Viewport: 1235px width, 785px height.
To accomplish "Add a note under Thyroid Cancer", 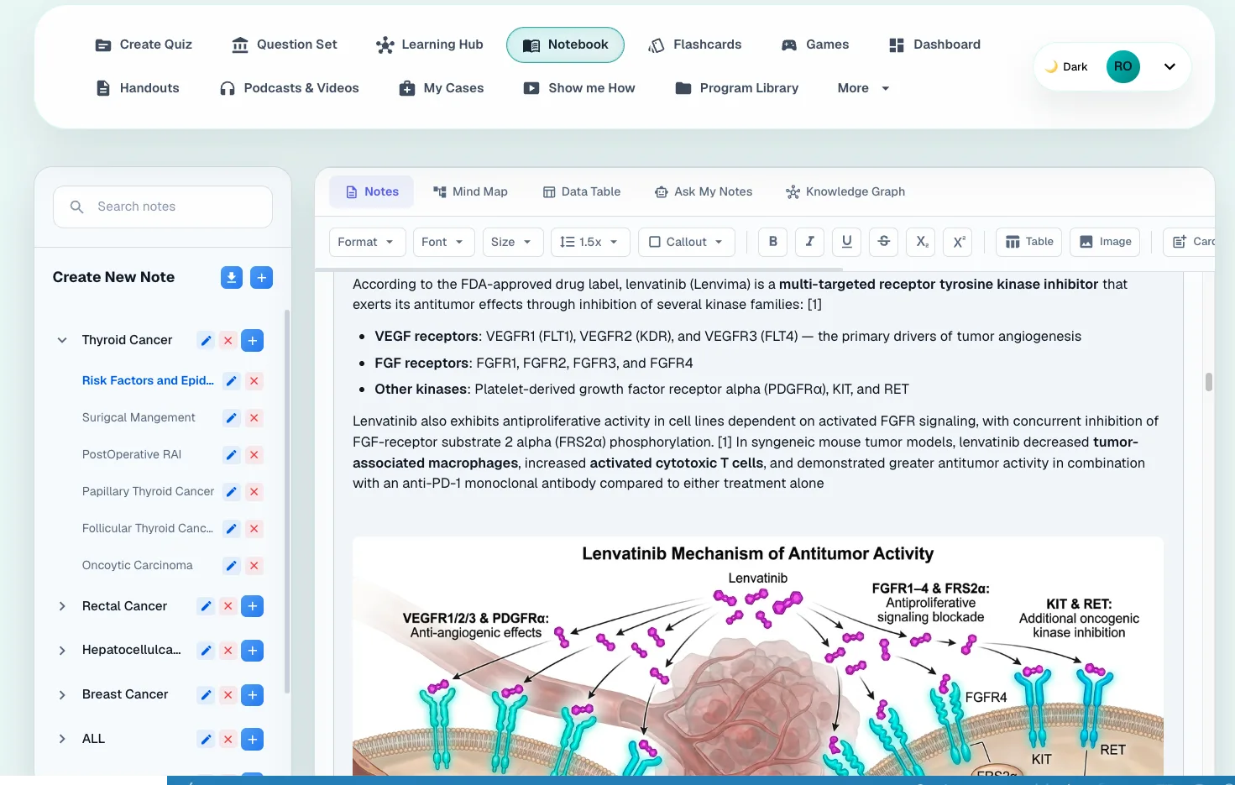I will [x=252, y=340].
